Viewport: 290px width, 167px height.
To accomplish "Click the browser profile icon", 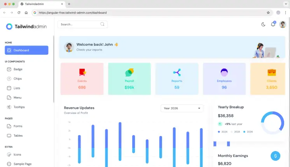I will (278, 12).
